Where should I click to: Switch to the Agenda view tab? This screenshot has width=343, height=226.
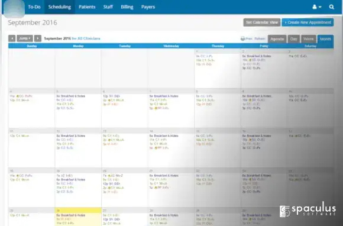pos(277,39)
